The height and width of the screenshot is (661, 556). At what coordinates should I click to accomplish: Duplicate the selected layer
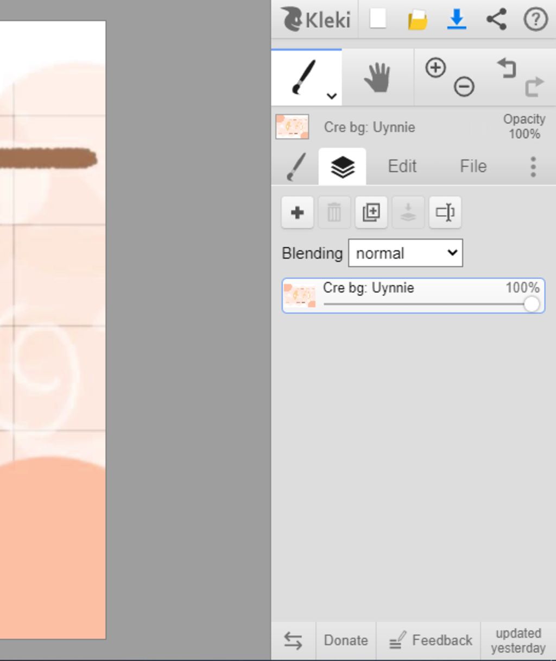371,213
